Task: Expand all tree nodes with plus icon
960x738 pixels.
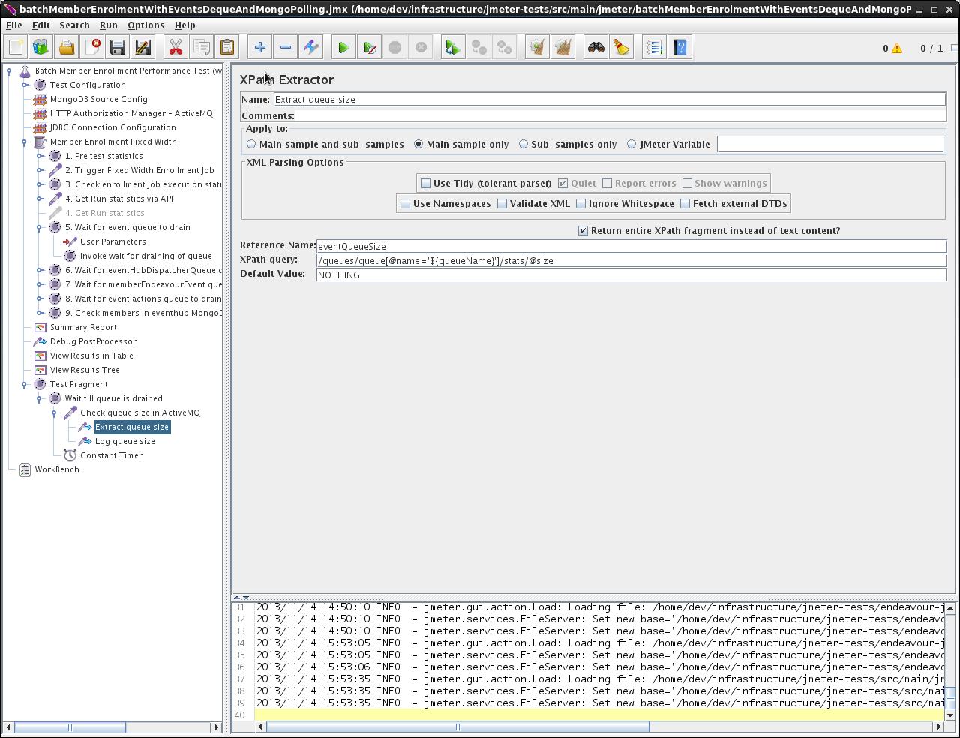Action: tap(260, 48)
